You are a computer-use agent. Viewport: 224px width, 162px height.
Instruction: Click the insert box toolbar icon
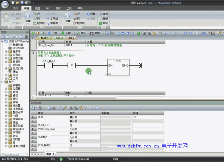[x=190, y=33]
